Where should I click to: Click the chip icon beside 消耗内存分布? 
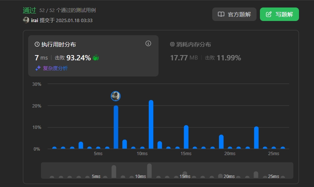[172, 44]
